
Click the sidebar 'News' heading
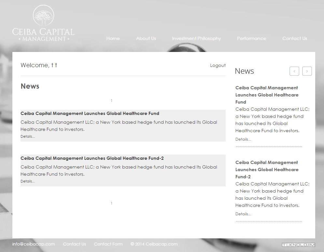(x=245, y=71)
